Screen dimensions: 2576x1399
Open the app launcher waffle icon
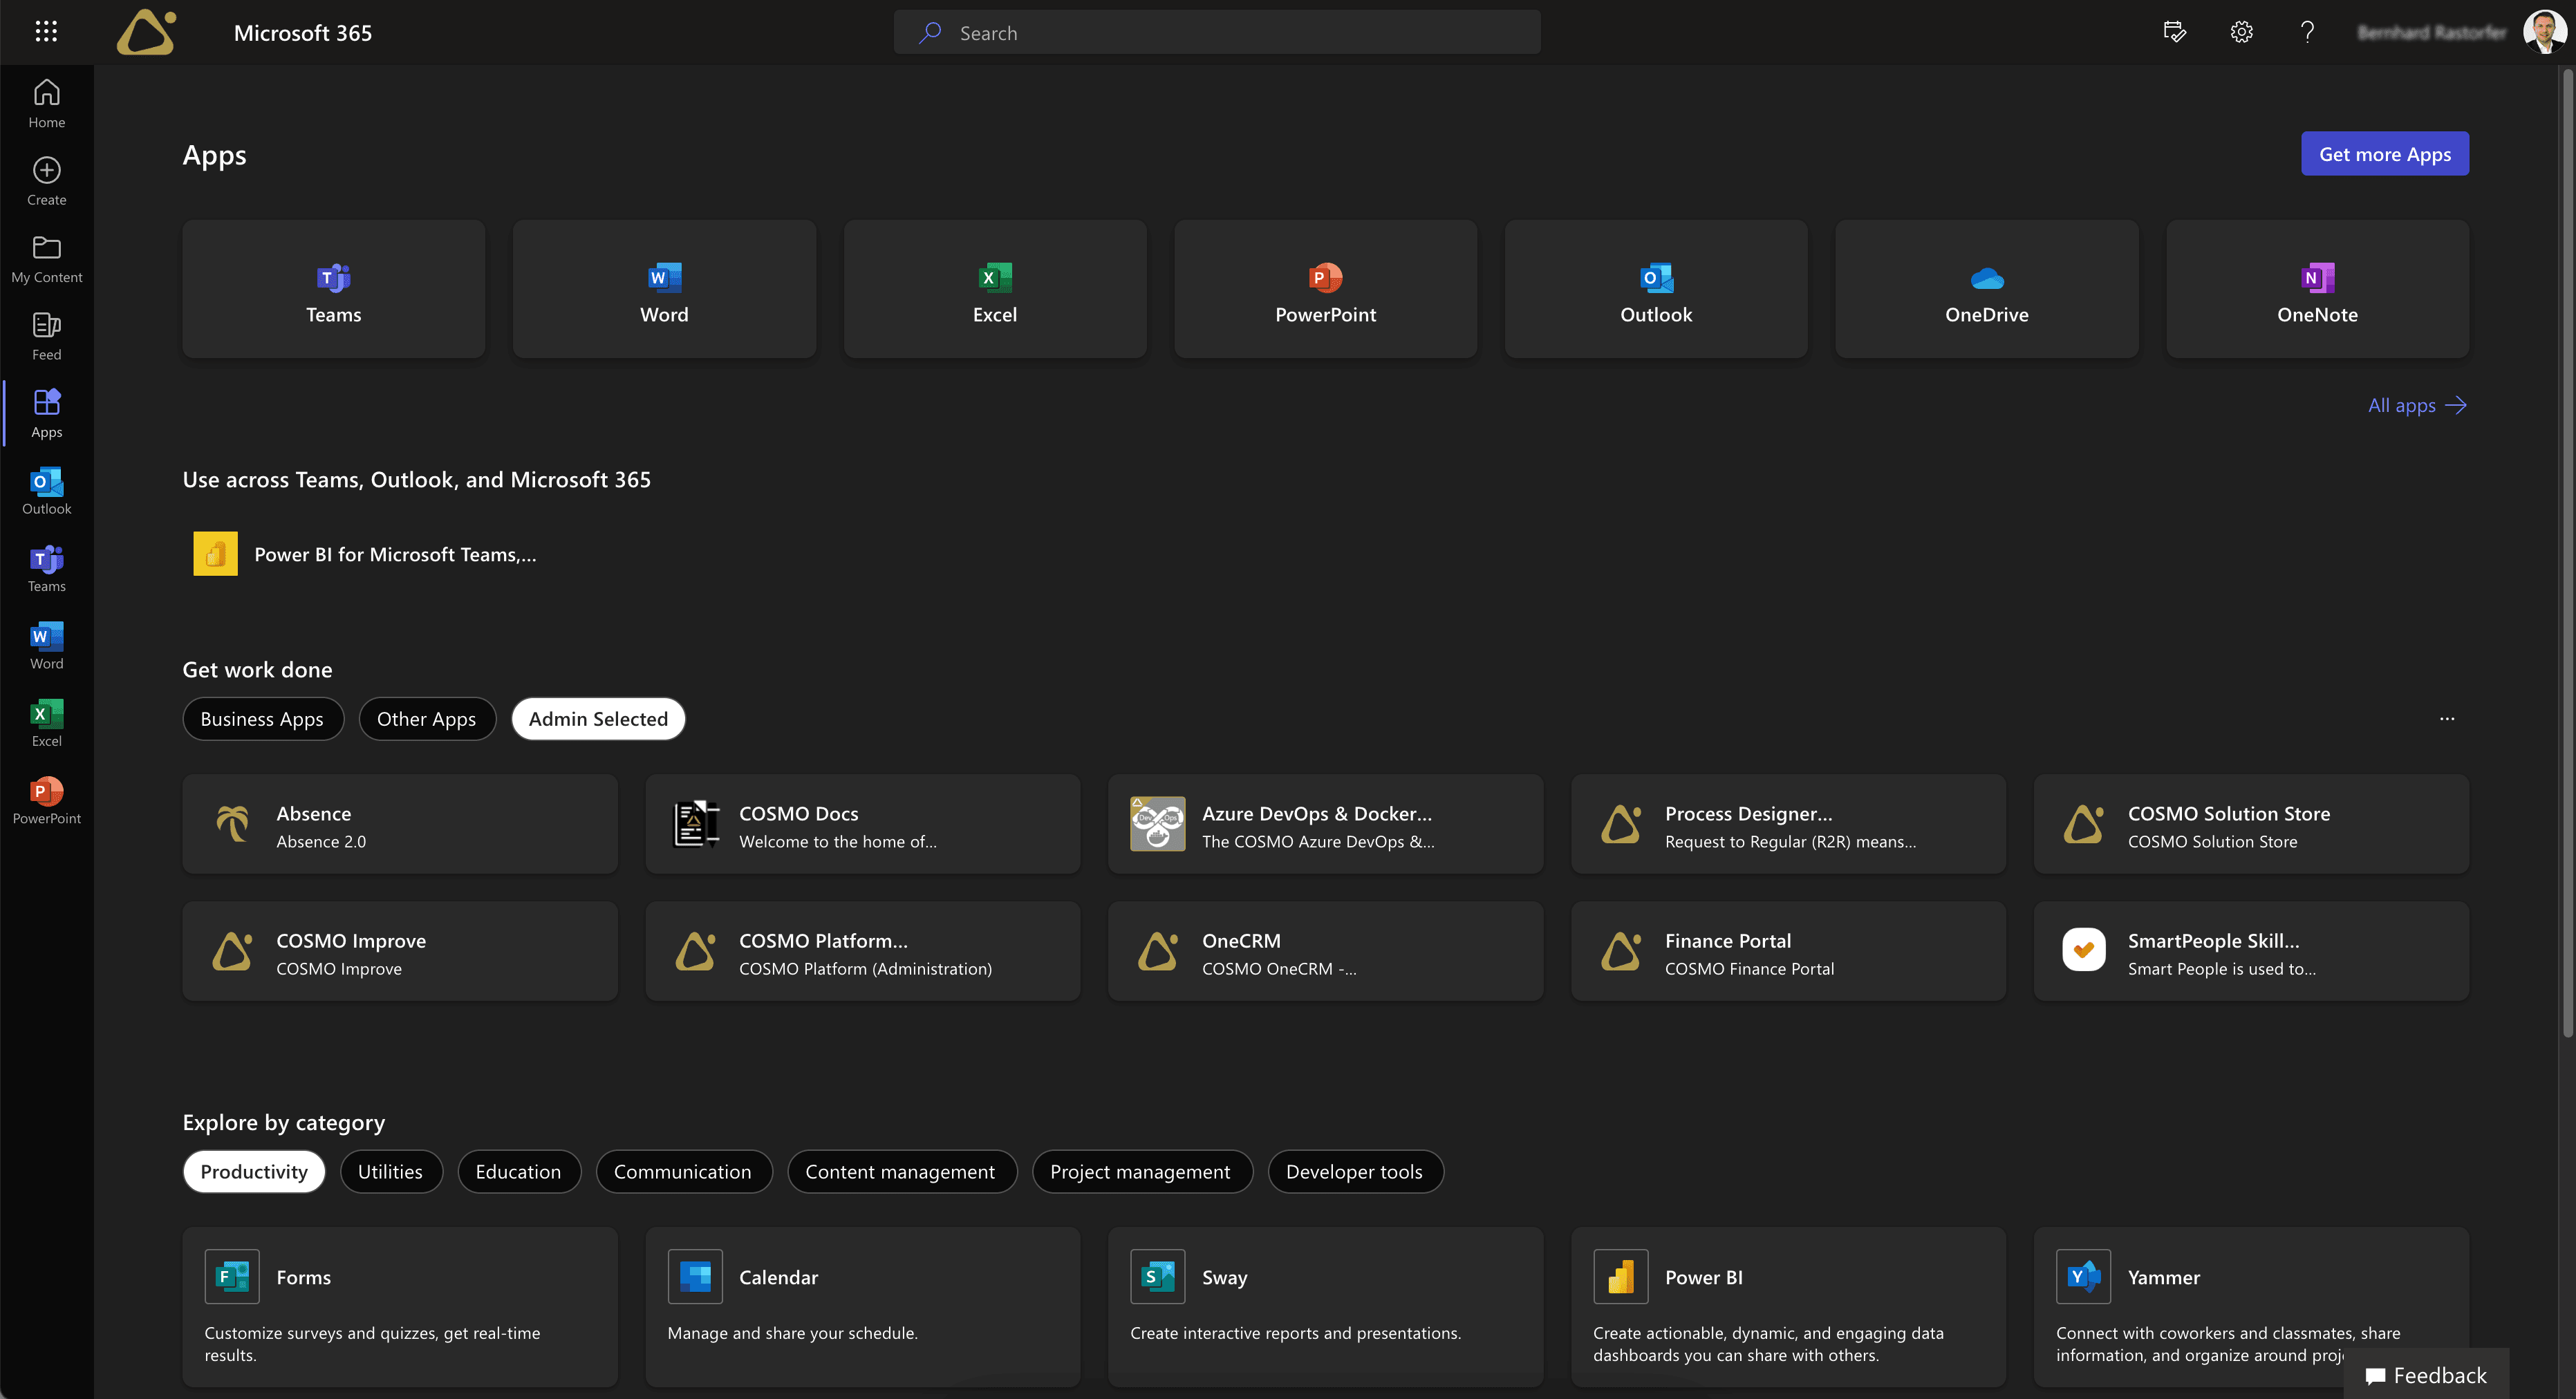click(46, 32)
